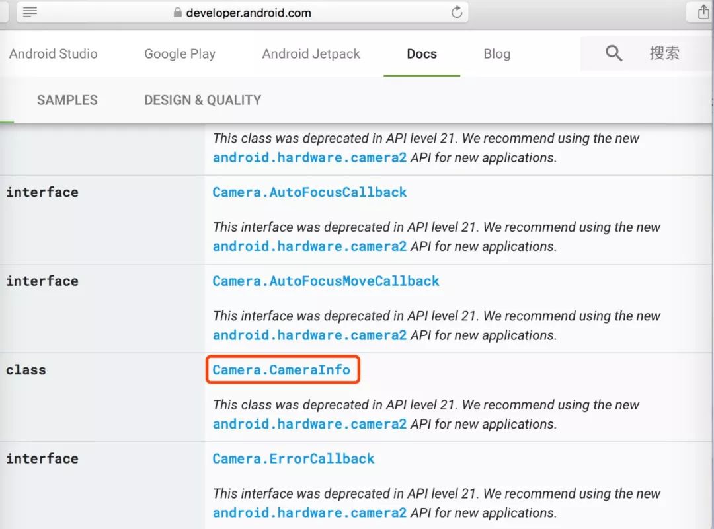Switch to the DESIGN & QUALITY tab

(202, 100)
